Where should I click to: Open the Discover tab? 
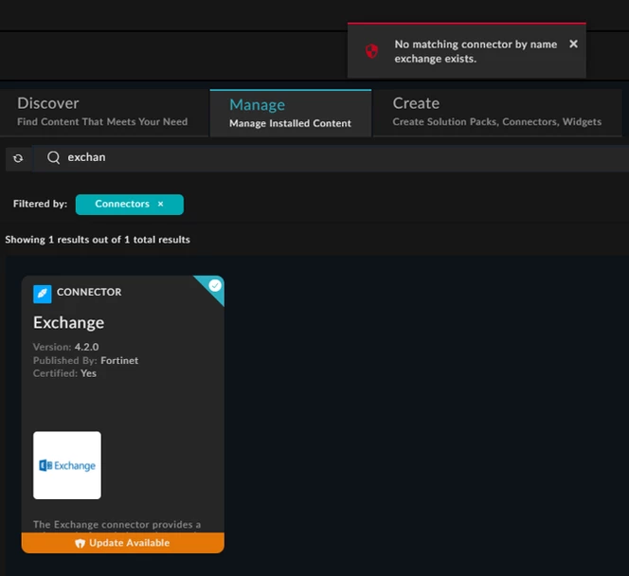[x=104, y=113]
